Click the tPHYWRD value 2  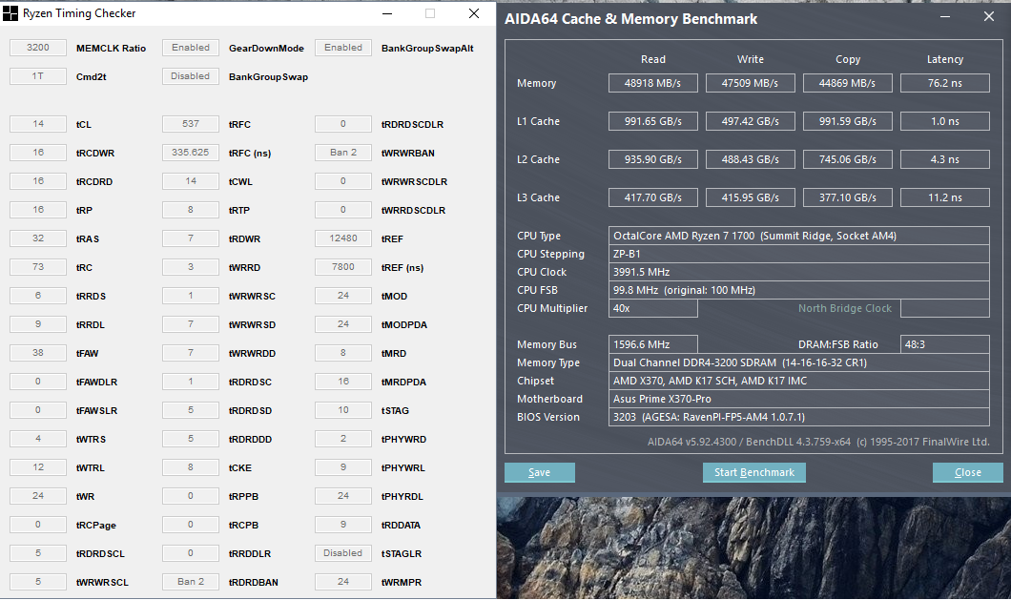(x=343, y=440)
